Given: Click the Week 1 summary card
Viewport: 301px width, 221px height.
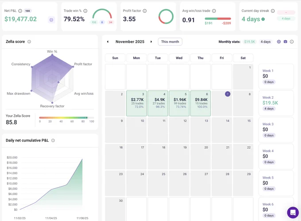Looking at the screenshot, I should (276, 76).
